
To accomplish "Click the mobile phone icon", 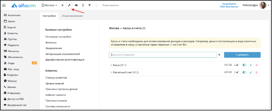I will tap(83, 5).
